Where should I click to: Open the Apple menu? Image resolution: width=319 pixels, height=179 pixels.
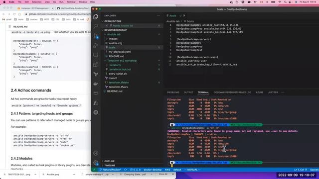[4, 2]
